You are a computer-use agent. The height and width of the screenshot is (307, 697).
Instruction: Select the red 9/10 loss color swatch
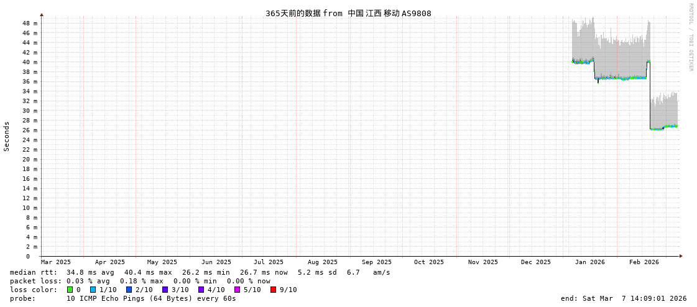coord(273,290)
